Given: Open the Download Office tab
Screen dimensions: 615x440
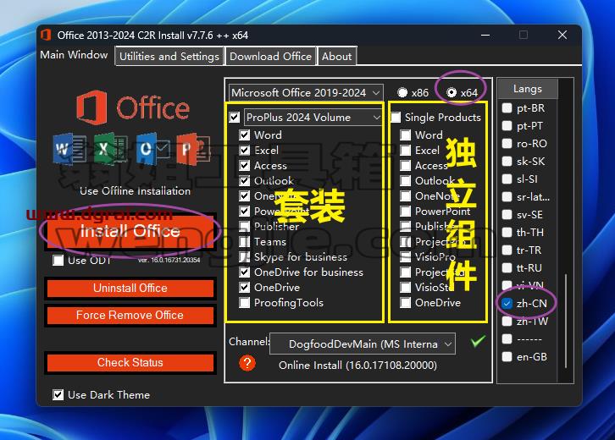Looking at the screenshot, I should (270, 57).
